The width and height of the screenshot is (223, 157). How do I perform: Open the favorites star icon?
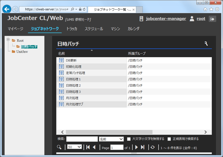point(211,9)
